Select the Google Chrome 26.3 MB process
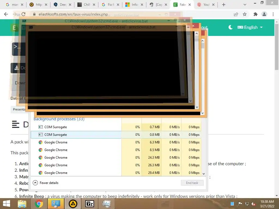 [116, 165]
